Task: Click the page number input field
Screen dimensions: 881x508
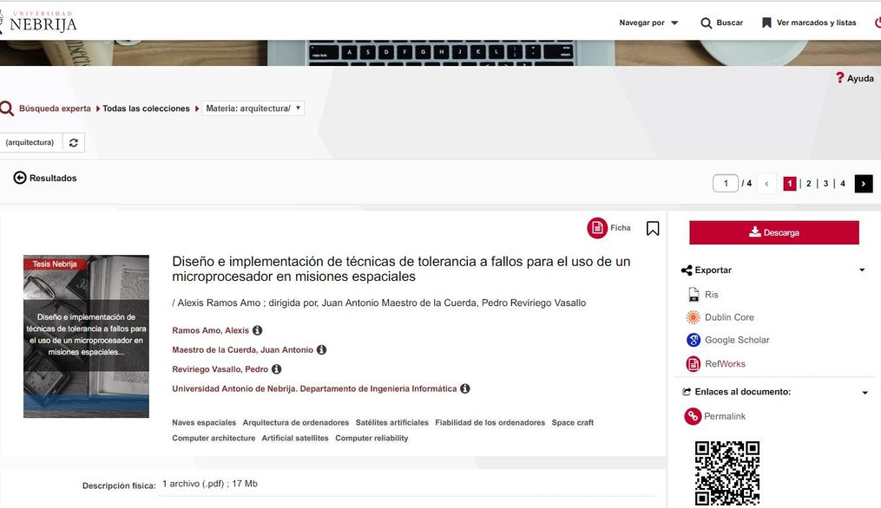Action: [726, 184]
